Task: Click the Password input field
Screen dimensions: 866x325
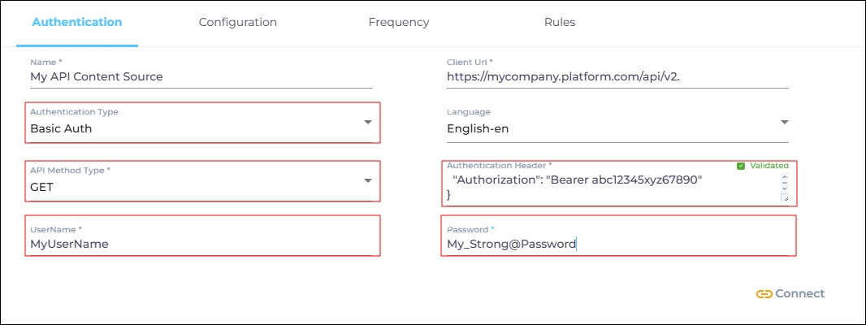Action: 616,244
